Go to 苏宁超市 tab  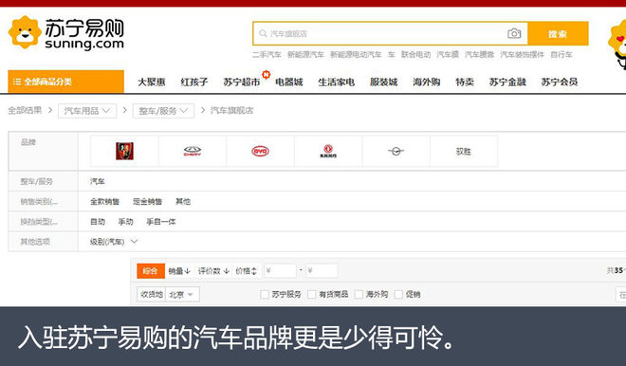pyautogui.click(x=242, y=82)
